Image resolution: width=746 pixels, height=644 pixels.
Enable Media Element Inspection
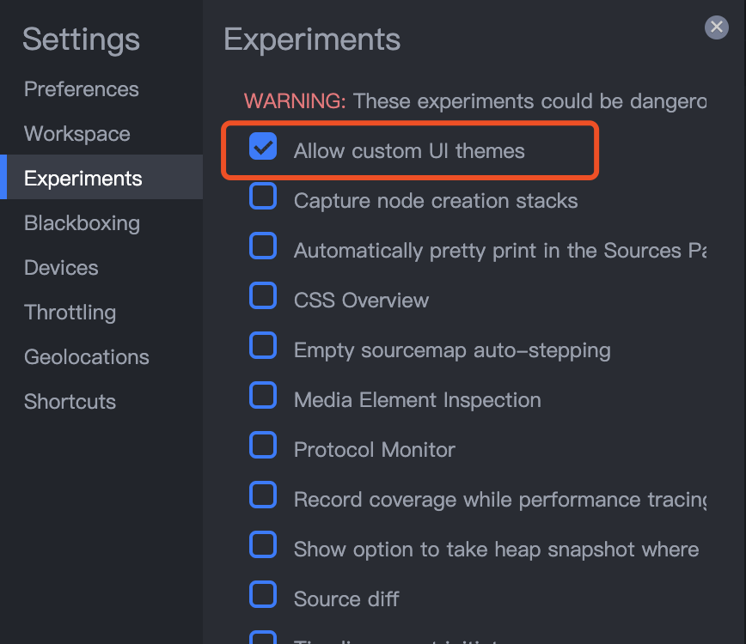[263, 395]
